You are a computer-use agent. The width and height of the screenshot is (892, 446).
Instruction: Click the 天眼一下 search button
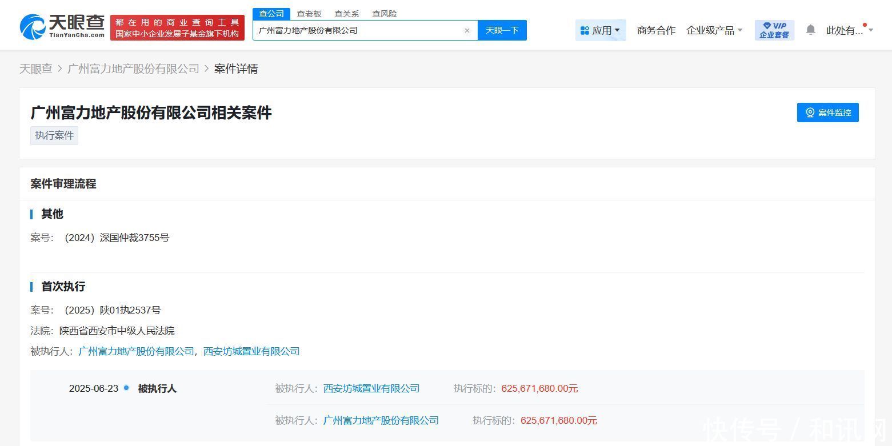pyautogui.click(x=502, y=30)
